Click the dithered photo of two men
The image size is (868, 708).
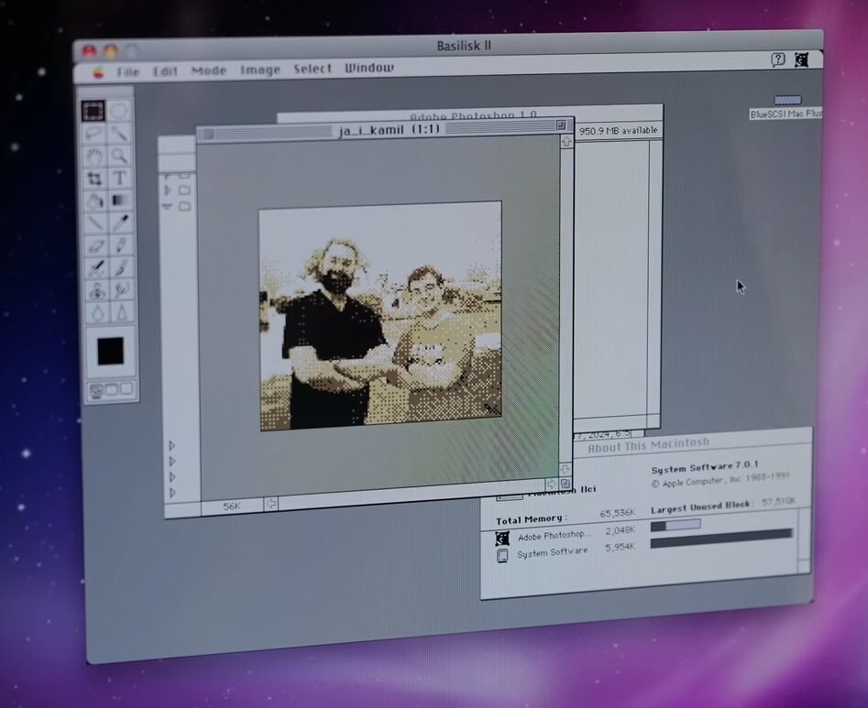[x=381, y=316]
